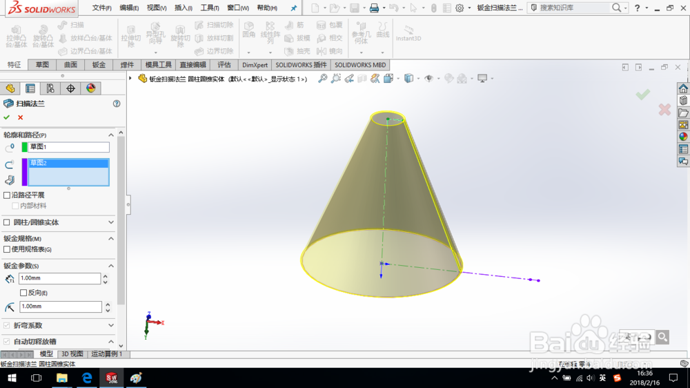Pin the SOLIDWORKS menu bar
This screenshot has width=690, height=388.
293,8
